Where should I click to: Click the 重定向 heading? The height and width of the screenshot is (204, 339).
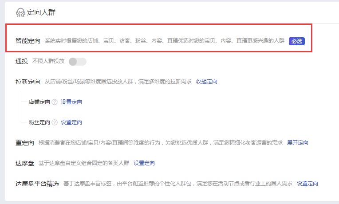pos(25,143)
